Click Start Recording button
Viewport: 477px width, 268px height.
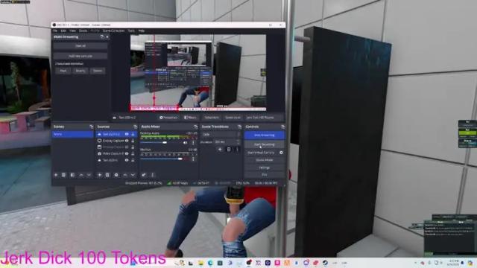[x=265, y=144]
